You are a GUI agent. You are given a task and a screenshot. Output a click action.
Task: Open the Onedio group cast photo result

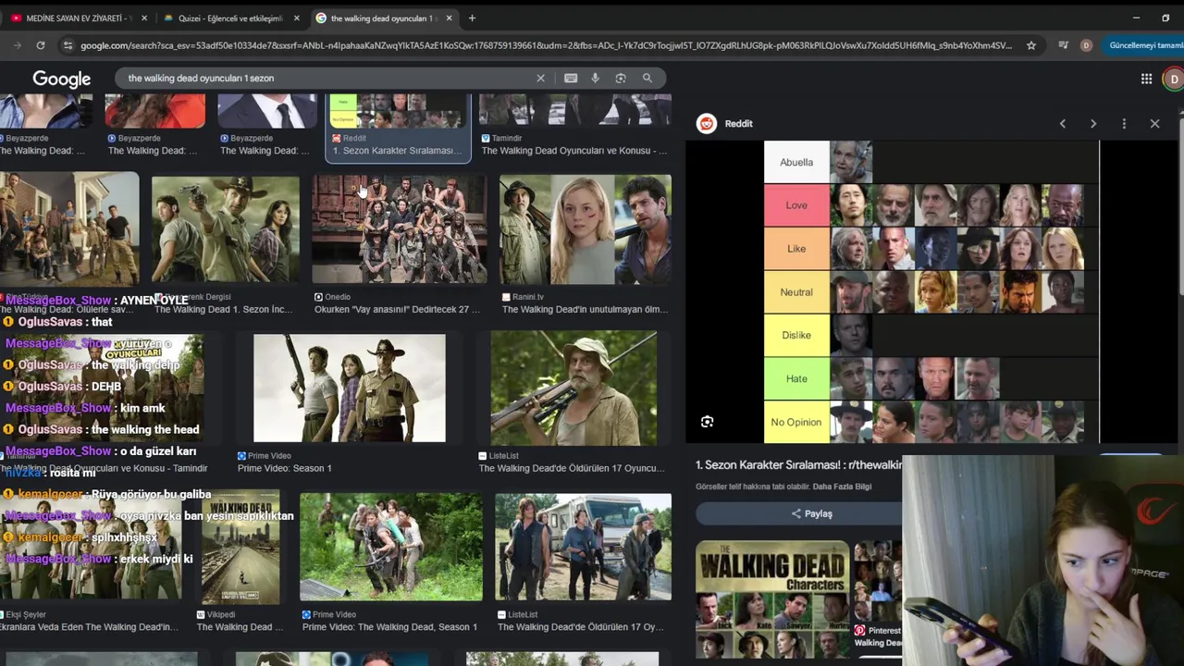[399, 228]
